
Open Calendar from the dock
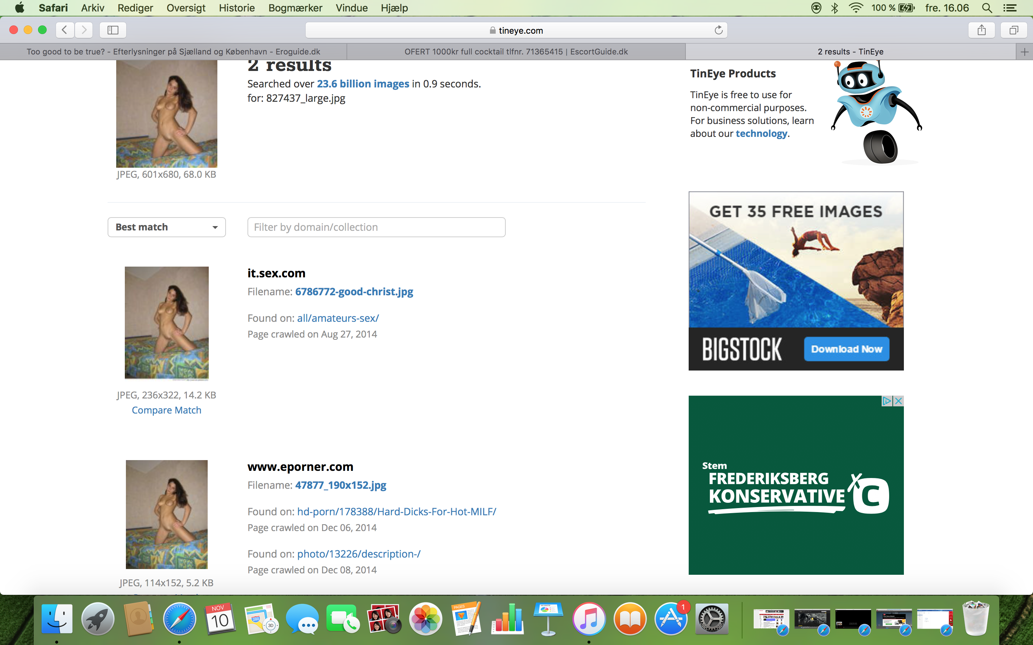[x=220, y=618]
